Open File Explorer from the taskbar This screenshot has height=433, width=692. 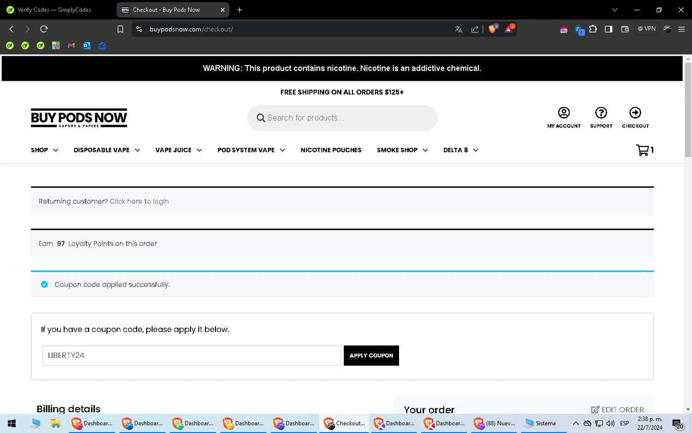56,423
